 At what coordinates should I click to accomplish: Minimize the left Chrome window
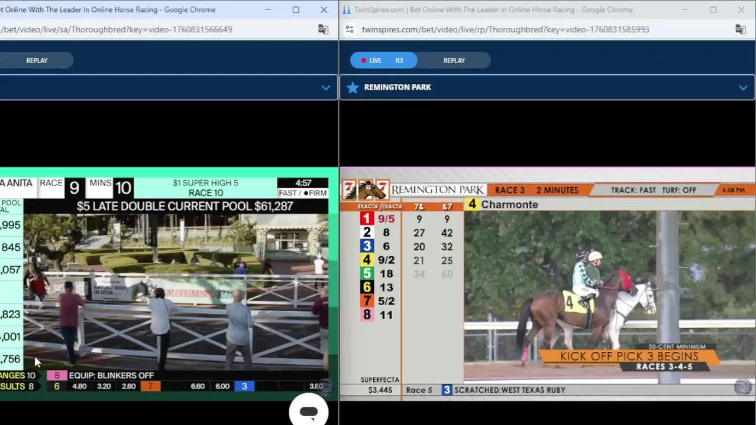[267, 9]
